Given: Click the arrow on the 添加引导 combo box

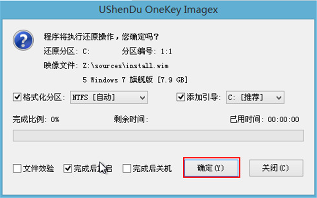Looking at the screenshot, I should (279, 98).
